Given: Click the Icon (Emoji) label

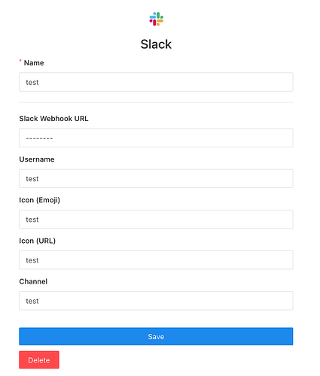Looking at the screenshot, I should (x=40, y=200).
